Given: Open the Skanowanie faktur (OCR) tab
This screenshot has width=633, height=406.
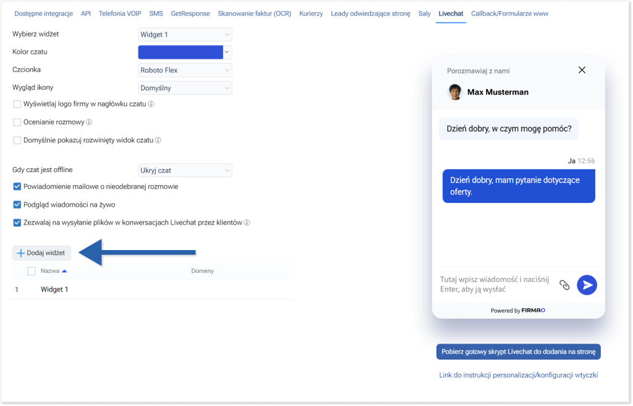Looking at the screenshot, I should point(255,14).
